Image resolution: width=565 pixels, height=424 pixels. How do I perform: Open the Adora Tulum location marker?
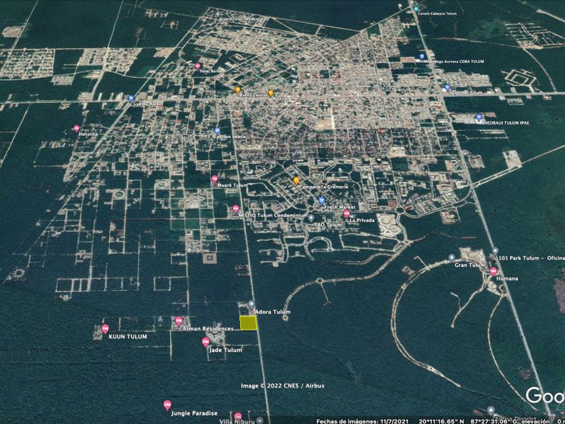[251, 305]
